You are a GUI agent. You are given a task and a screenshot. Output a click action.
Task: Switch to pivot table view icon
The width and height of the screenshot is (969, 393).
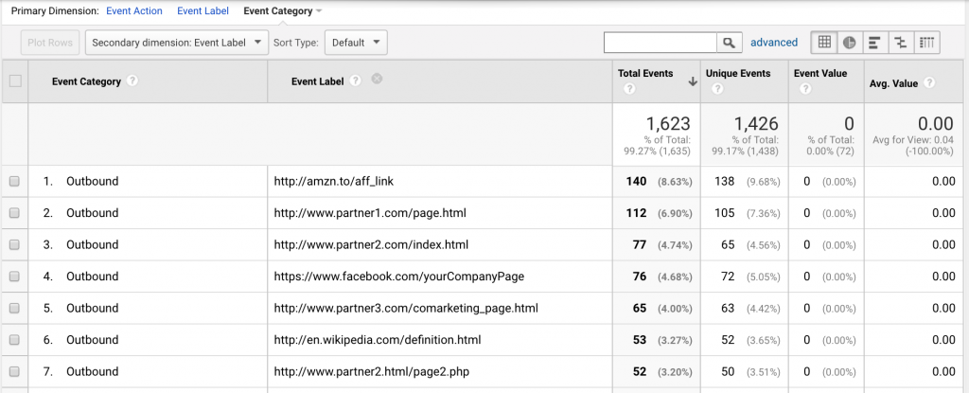point(926,43)
